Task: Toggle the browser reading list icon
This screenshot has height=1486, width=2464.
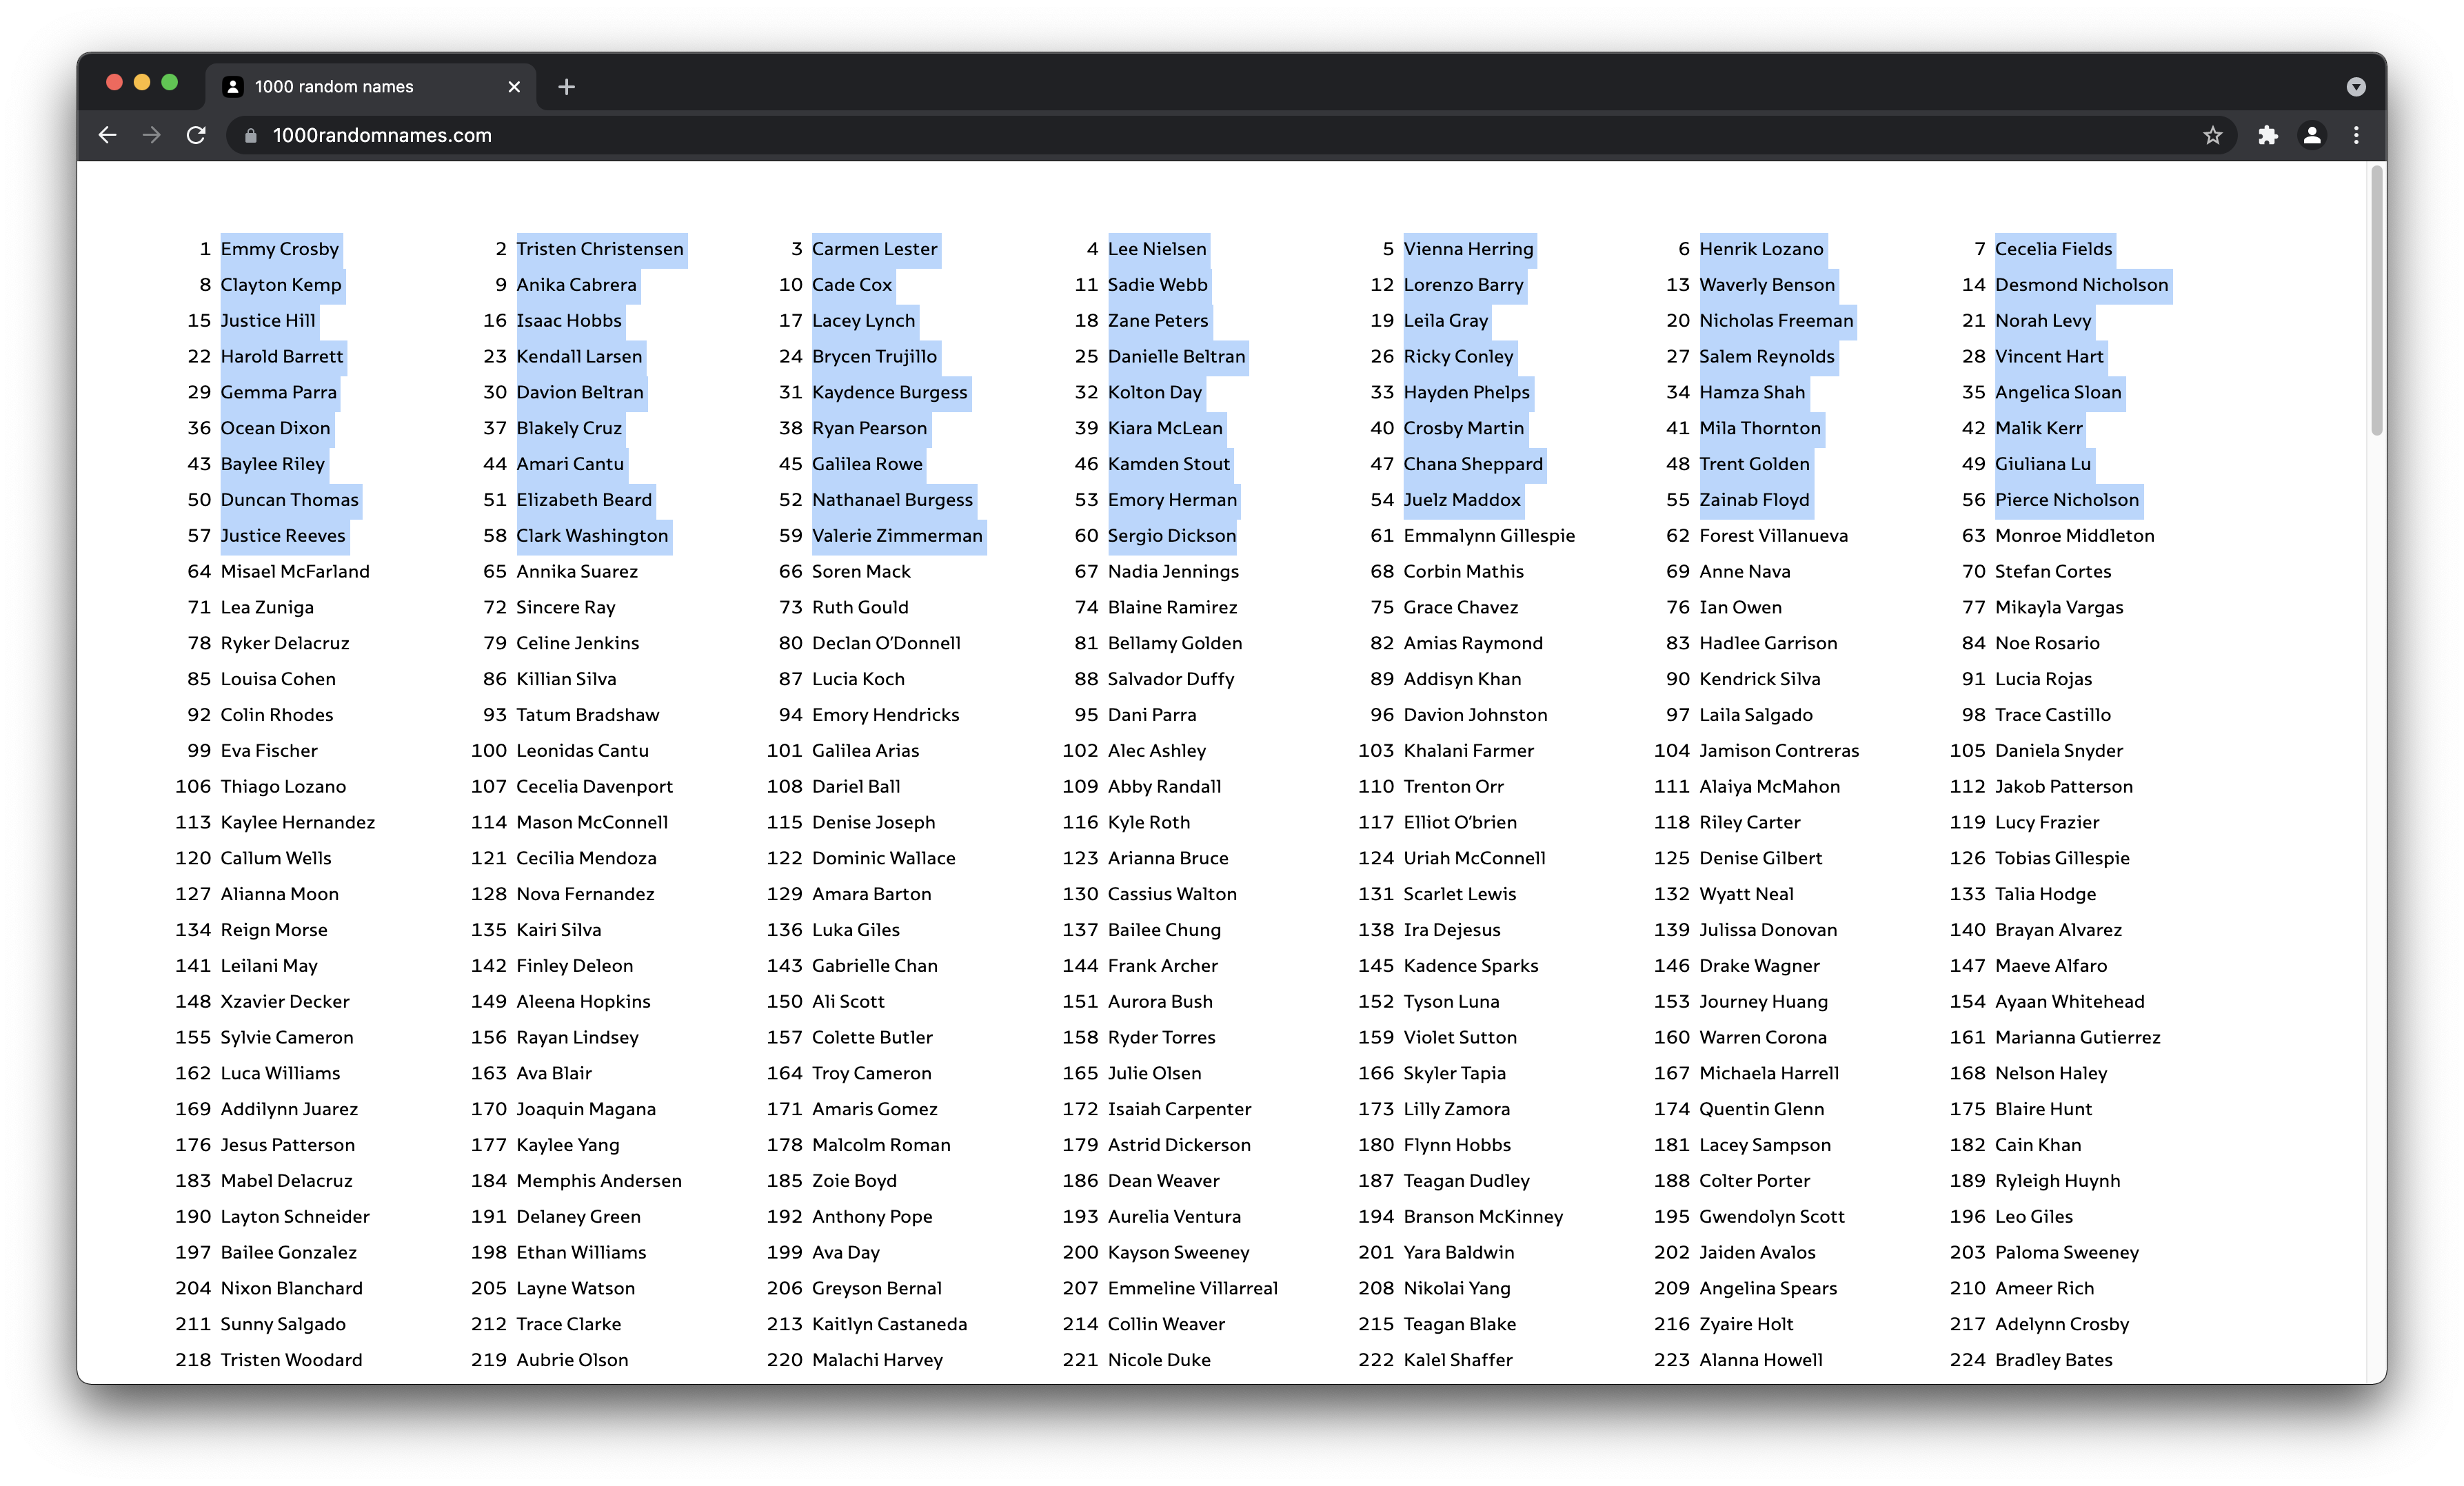Action: click(x=2214, y=135)
